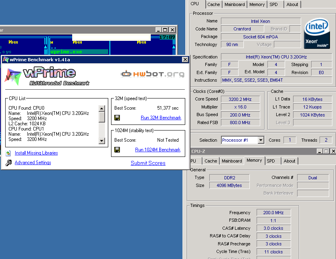
Task: Close the wPrime Benchmark window
Action: point(185,60)
